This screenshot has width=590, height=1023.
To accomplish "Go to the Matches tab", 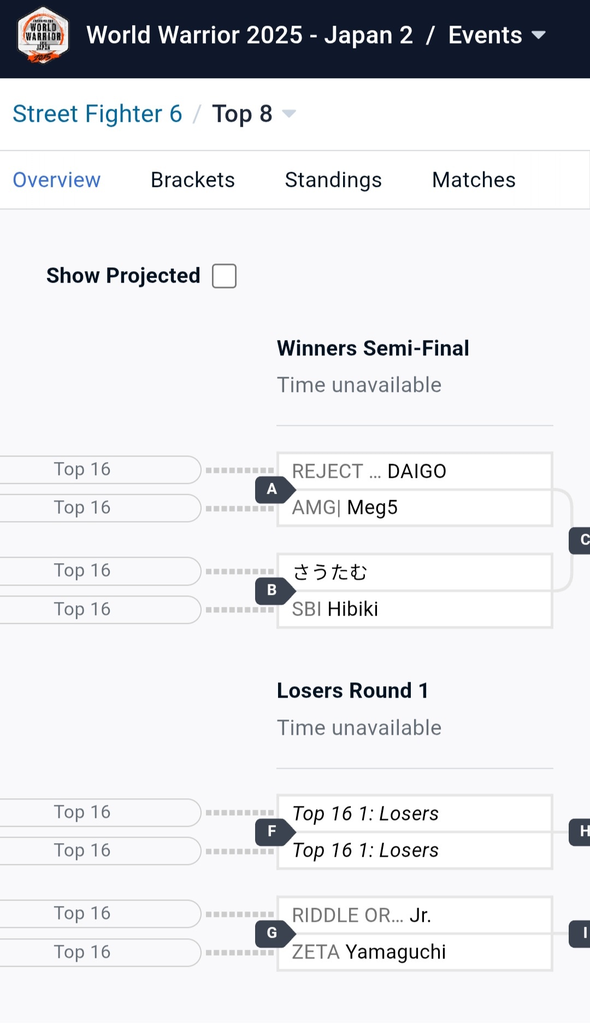I will [x=474, y=180].
